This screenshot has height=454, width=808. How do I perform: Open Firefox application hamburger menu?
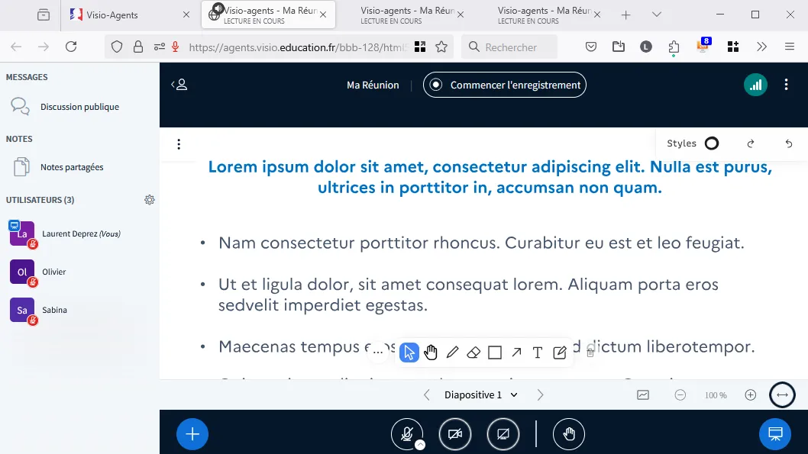(790, 47)
